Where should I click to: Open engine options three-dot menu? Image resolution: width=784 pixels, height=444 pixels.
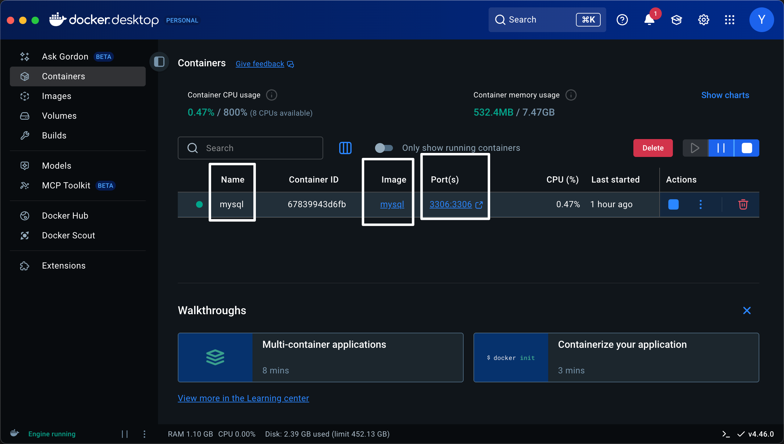pos(144,434)
